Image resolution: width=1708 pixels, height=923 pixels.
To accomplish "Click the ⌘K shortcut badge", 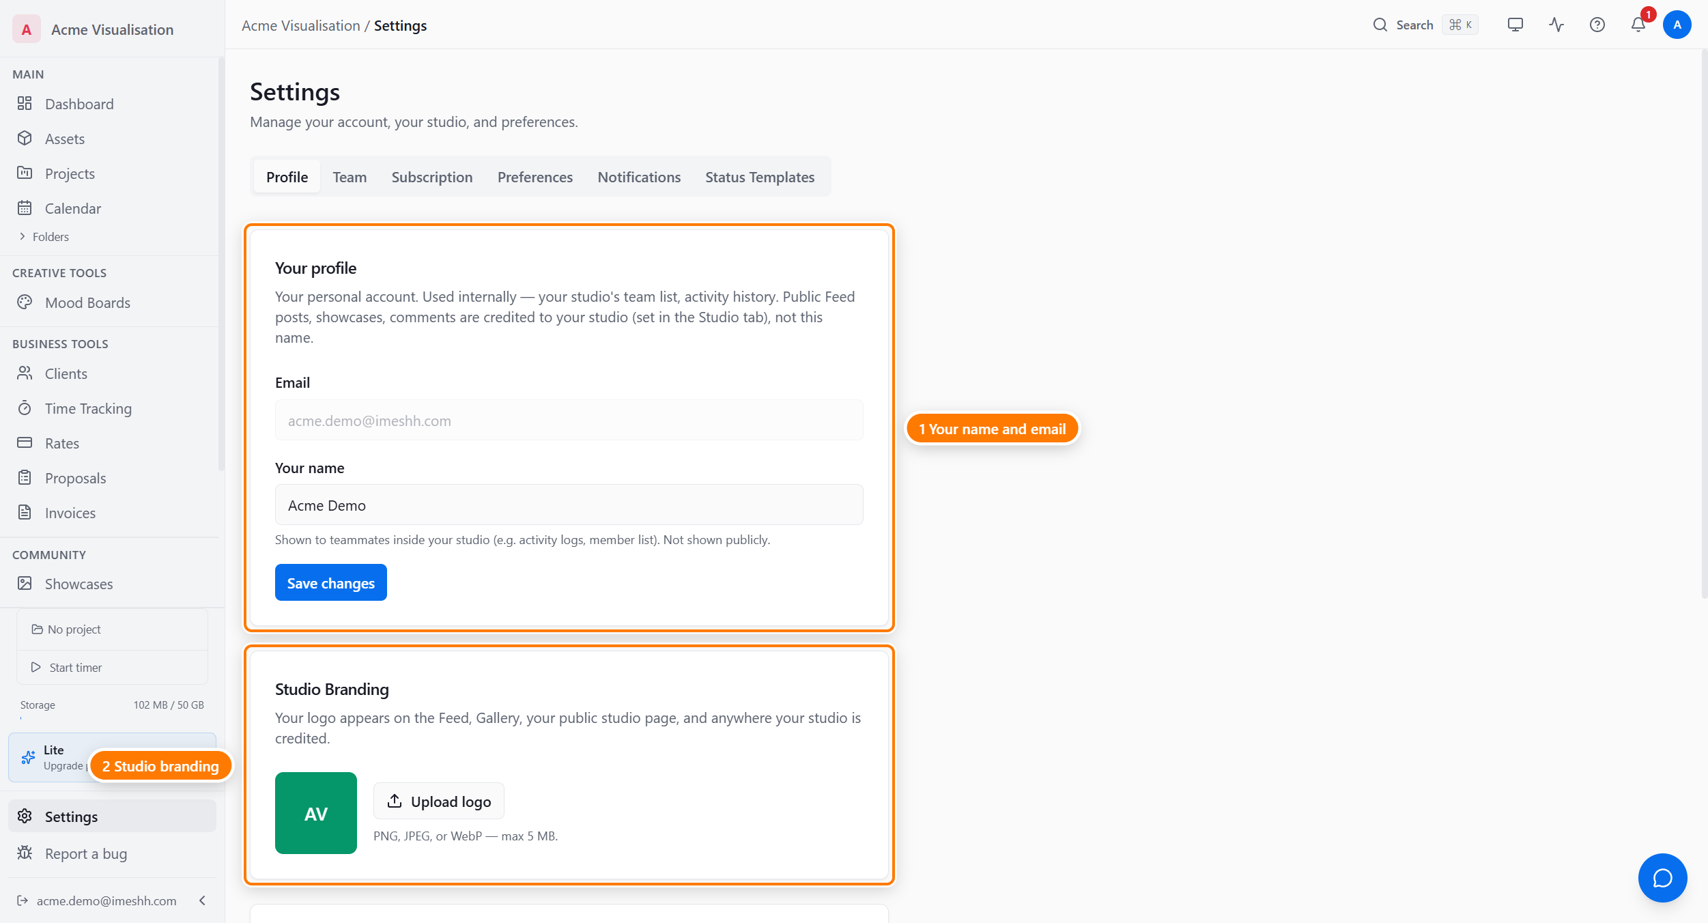I will [x=1461, y=25].
